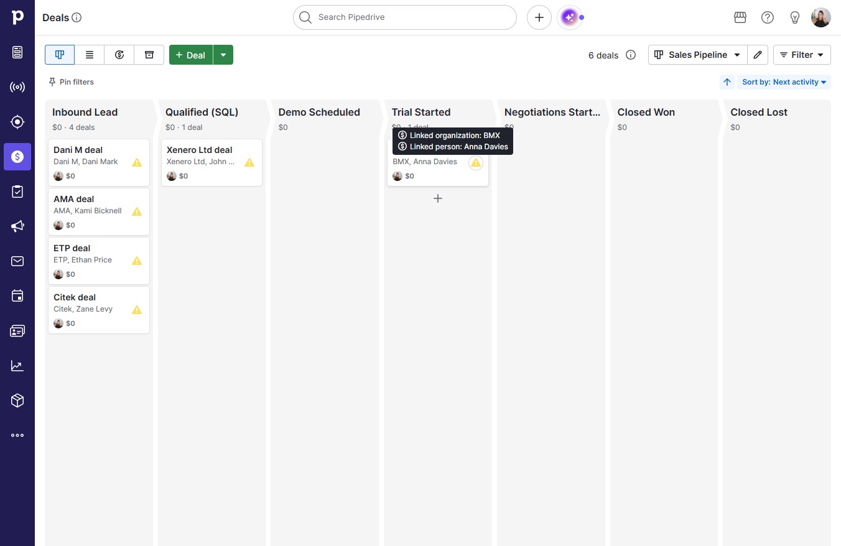Open the radar broadcast sidebar icon
Viewport: 841px width, 546px height.
(17, 87)
